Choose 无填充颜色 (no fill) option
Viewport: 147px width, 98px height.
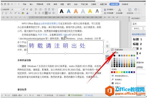123,50
